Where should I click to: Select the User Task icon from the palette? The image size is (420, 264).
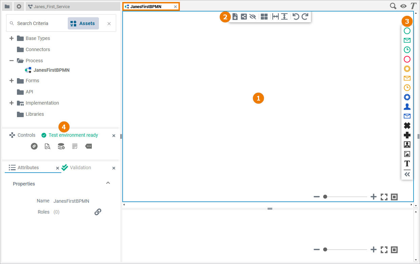pyautogui.click(x=407, y=106)
